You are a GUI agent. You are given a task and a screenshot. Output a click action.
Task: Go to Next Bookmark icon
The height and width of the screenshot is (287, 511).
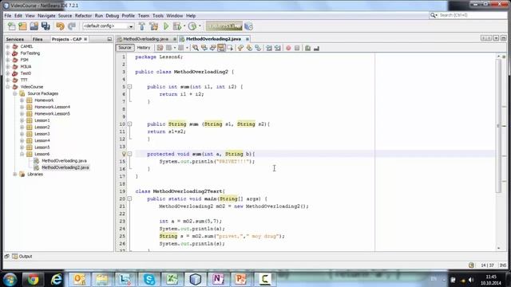coord(249,48)
